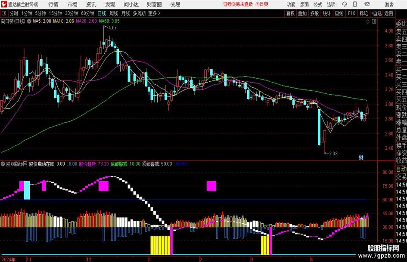This screenshot has height=262, width=407.
Task: Expand the 股朋指标网 sub-indicator dropdown arrow
Action: (3, 164)
